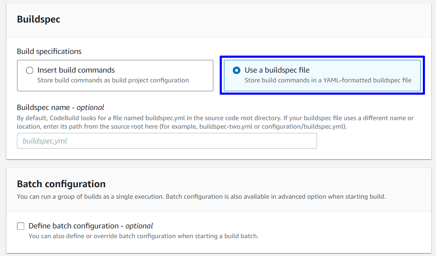436x256 pixels.
Task: Select the Use a buildspec file radio button
Action: click(237, 70)
